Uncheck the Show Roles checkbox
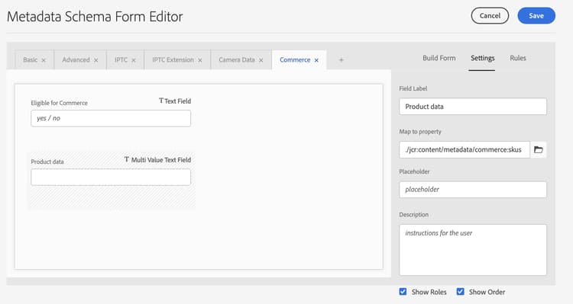 (403, 292)
